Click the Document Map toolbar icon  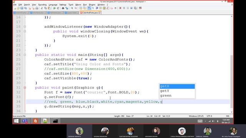(104, 8)
